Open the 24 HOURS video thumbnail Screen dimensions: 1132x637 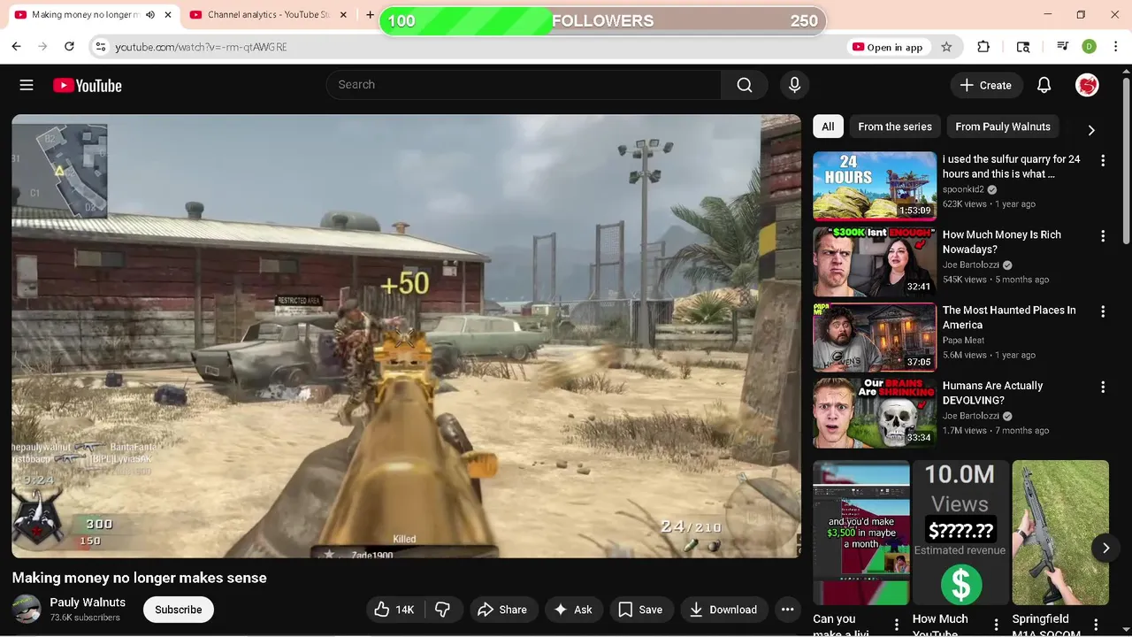click(x=875, y=186)
